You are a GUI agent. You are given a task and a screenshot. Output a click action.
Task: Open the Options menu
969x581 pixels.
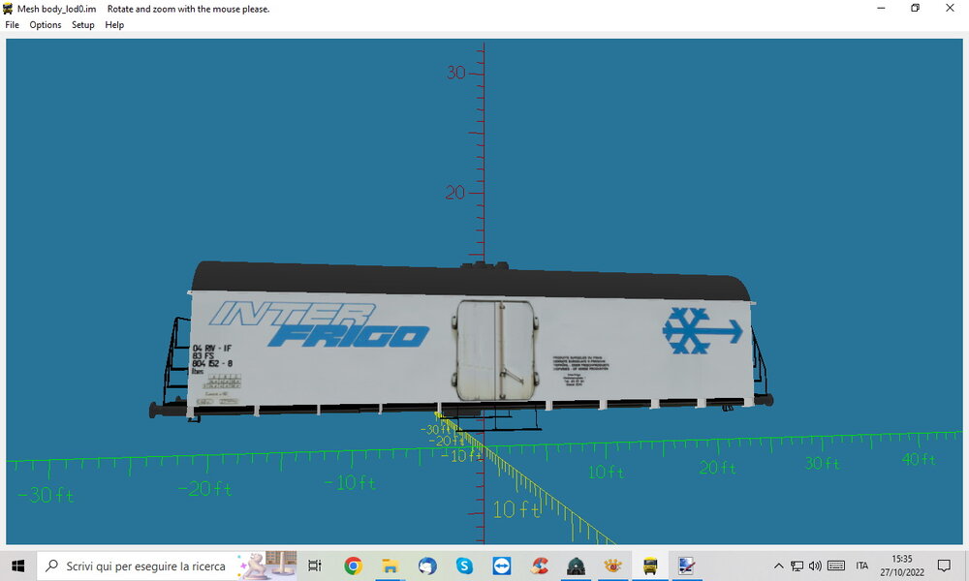coord(46,25)
